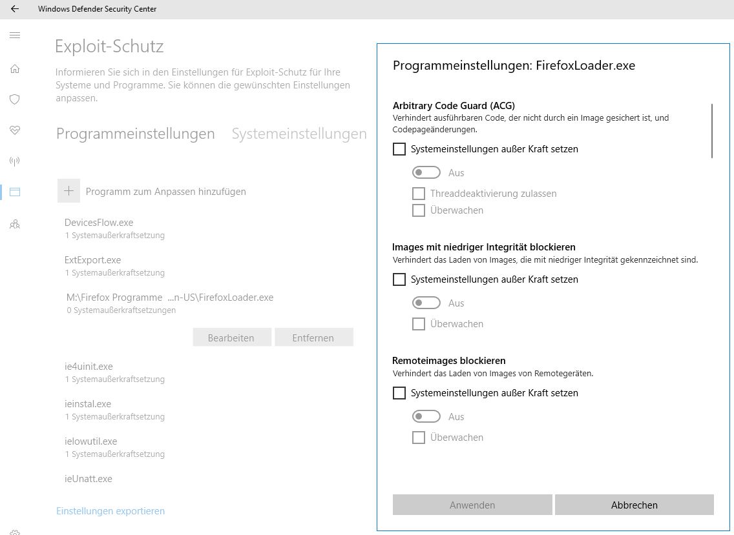Go to Home via house icon

pos(15,69)
